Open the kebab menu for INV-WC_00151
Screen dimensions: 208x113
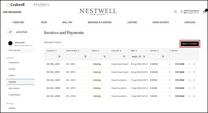click(194, 64)
